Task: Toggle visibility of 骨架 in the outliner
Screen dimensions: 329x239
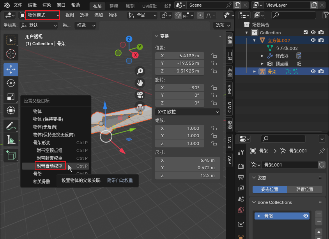Action: coord(313,71)
